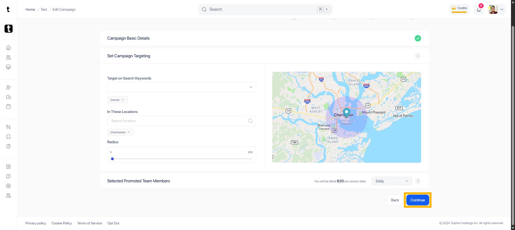The height and width of the screenshot is (230, 515).
Task: Click the Mount Pleasant label on the map
Action: pos(374,112)
